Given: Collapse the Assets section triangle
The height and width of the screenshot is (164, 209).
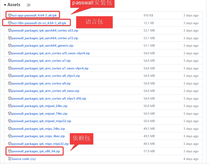Looking at the screenshot, I should [x=5, y=5].
